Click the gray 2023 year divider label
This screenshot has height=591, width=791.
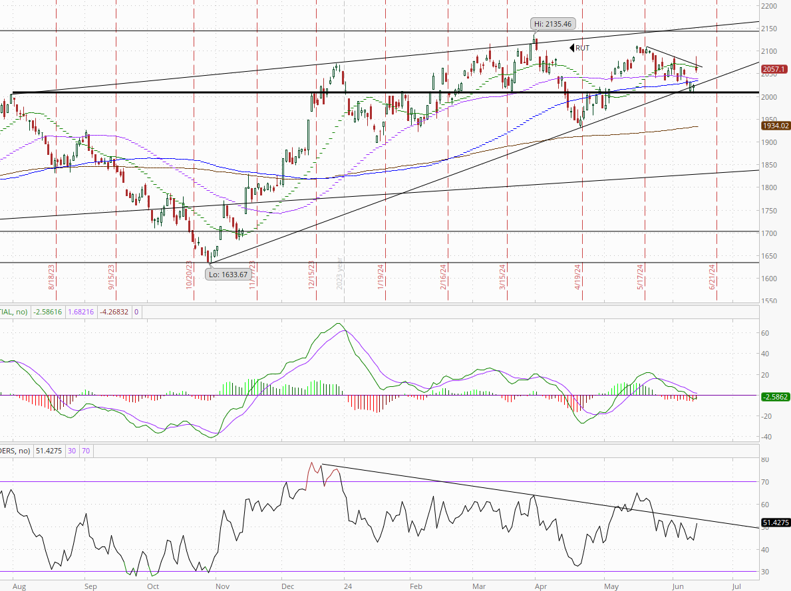340,273
